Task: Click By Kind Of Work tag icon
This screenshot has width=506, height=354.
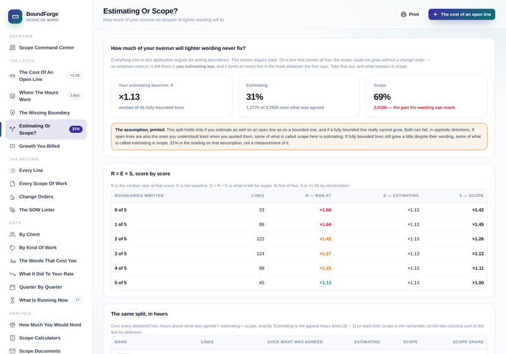Action: point(12,248)
